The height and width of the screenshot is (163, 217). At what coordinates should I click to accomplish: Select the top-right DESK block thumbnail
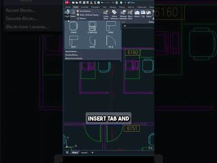111,27
